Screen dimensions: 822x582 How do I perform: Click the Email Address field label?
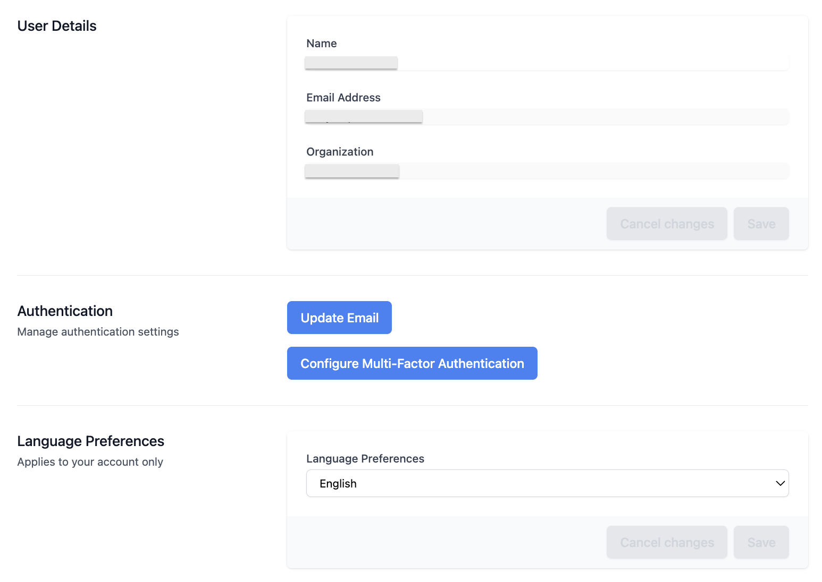343,98
